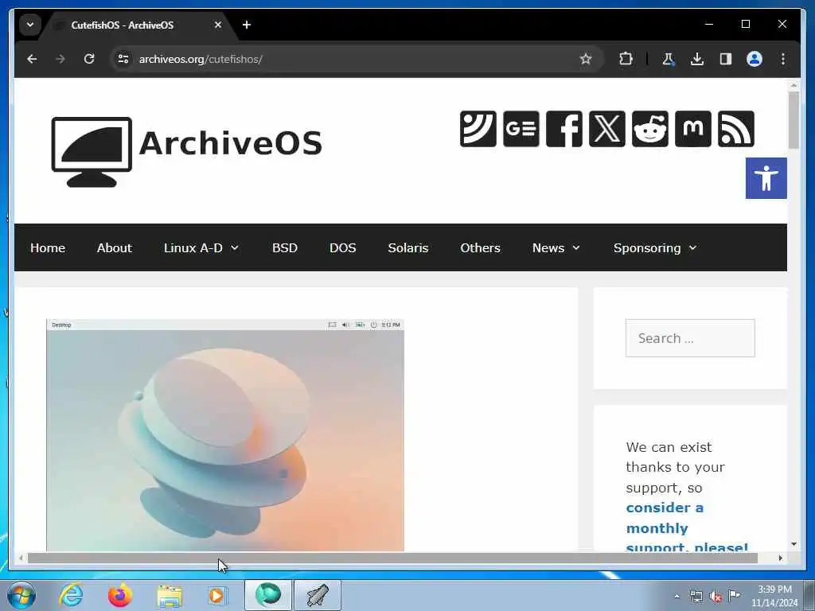815x611 pixels.
Task: Click the address bar URL
Action: point(201,59)
